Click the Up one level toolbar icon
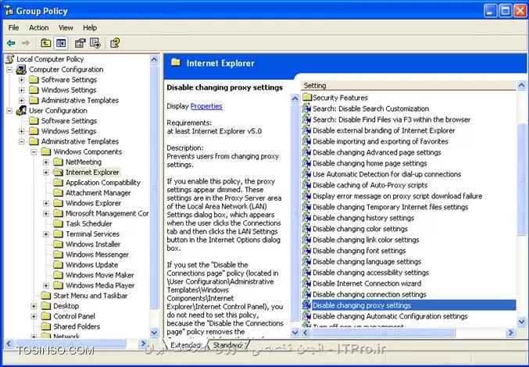This screenshot has width=529, height=367. point(45,43)
